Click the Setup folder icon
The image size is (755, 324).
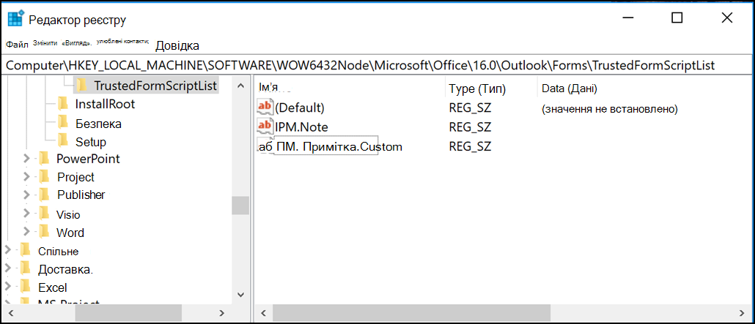click(x=62, y=141)
